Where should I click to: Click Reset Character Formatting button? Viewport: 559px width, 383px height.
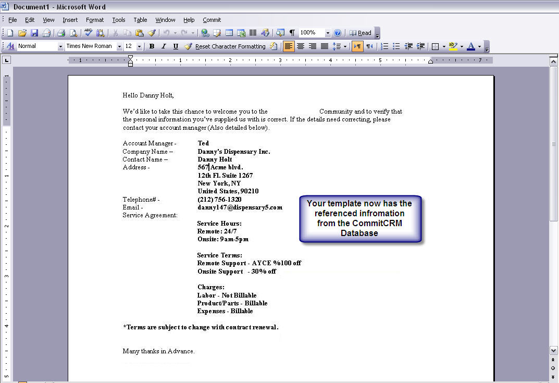click(230, 46)
